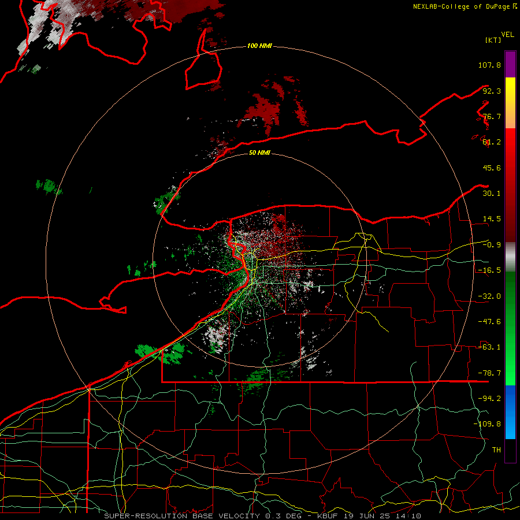The height and width of the screenshot is (520, 520).
Task: Select the VEL legend title
Action: [x=507, y=35]
